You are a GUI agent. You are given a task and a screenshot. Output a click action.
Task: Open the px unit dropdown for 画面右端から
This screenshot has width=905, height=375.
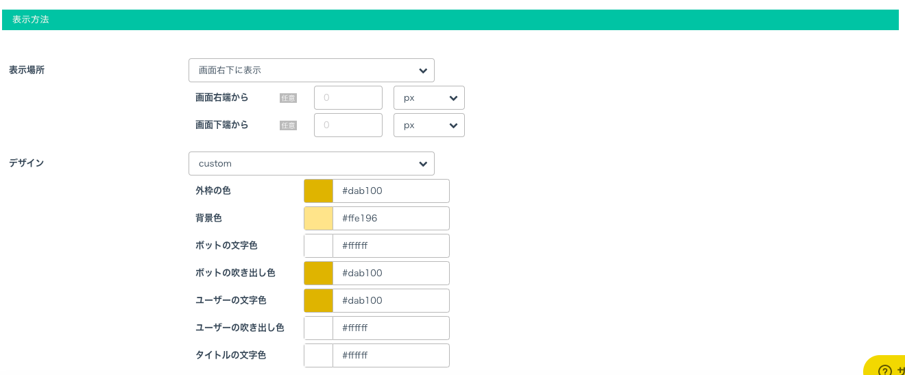click(429, 97)
